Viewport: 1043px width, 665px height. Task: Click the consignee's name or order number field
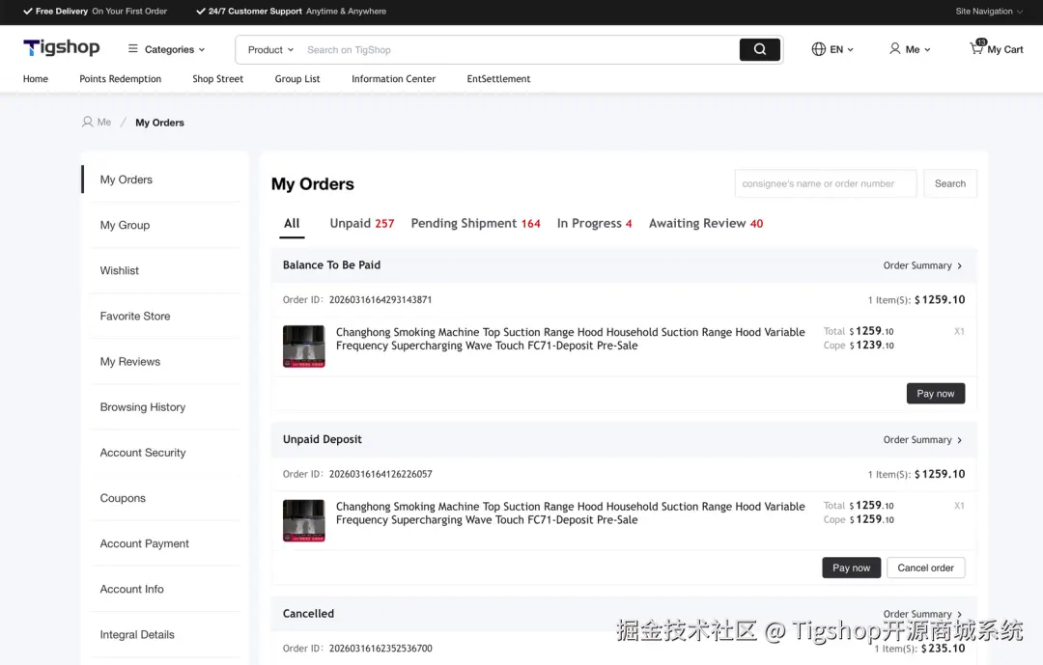[x=826, y=183]
